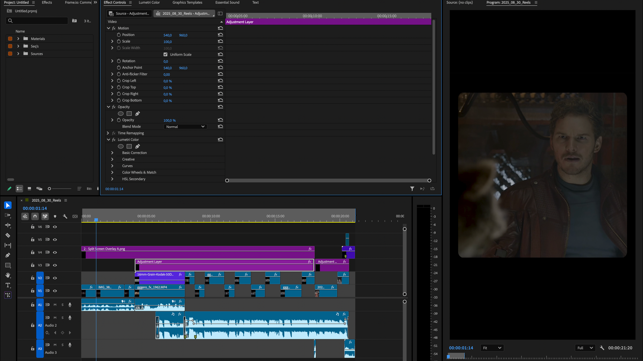Expand the Basic Correction section
Viewport: 643px width, 361px height.
112,153
